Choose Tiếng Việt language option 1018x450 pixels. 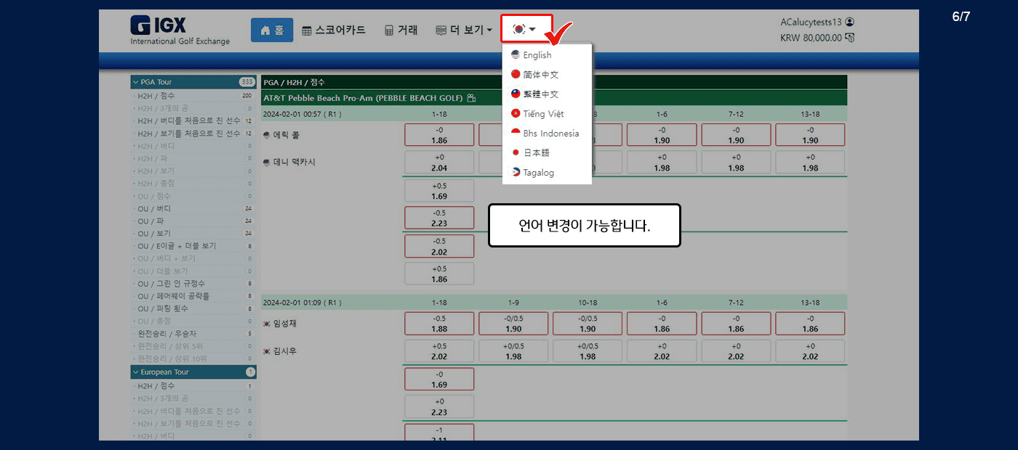pyautogui.click(x=542, y=114)
